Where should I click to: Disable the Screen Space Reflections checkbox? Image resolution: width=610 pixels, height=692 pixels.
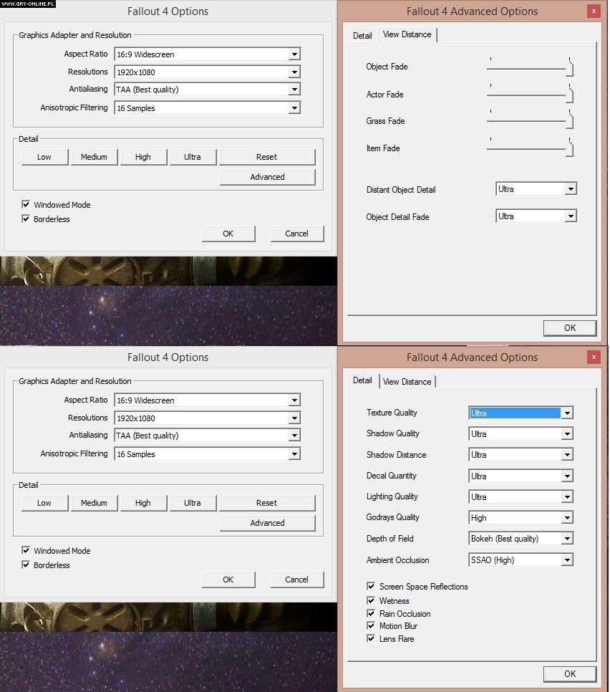[x=371, y=587]
